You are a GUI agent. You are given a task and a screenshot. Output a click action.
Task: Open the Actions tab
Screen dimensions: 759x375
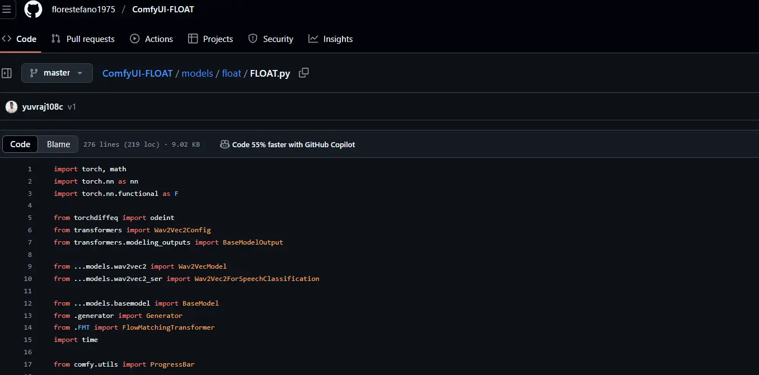152,39
